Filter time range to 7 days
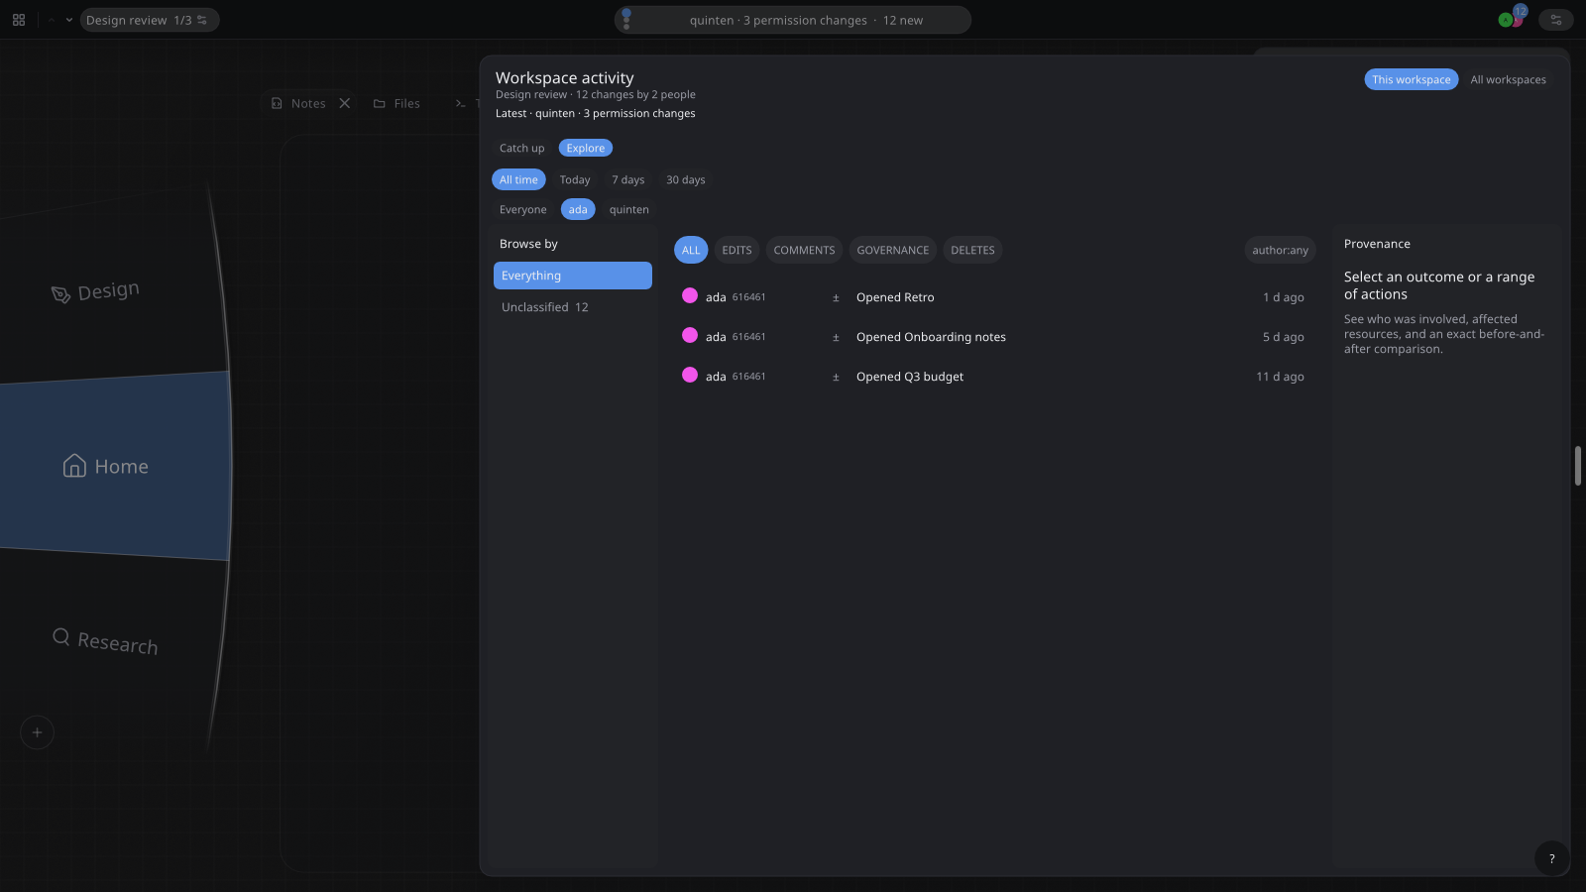 coord(628,179)
